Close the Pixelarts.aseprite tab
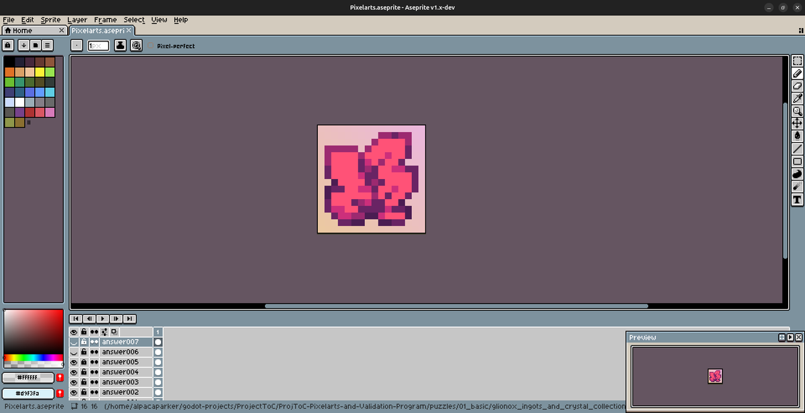 129,30
